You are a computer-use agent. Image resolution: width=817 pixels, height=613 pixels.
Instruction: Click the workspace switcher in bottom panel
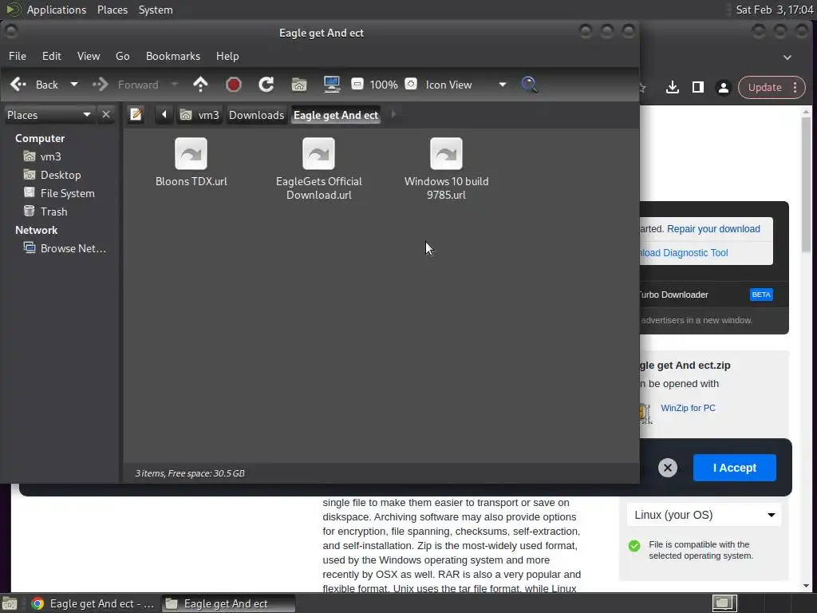(724, 603)
